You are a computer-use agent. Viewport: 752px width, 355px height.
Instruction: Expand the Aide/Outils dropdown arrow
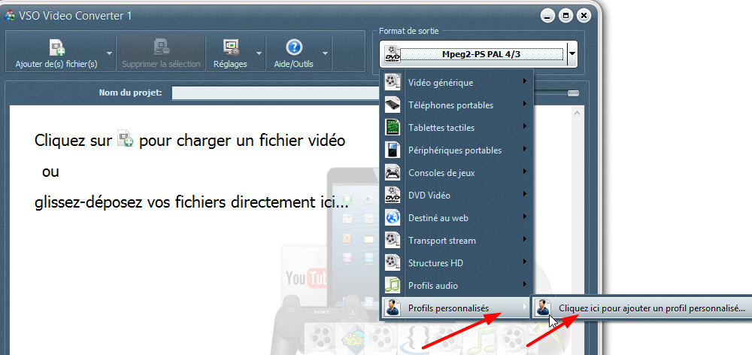pos(325,53)
